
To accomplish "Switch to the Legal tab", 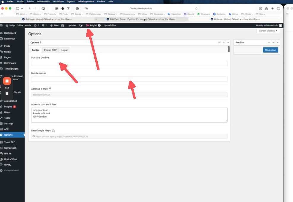I will 64,50.
